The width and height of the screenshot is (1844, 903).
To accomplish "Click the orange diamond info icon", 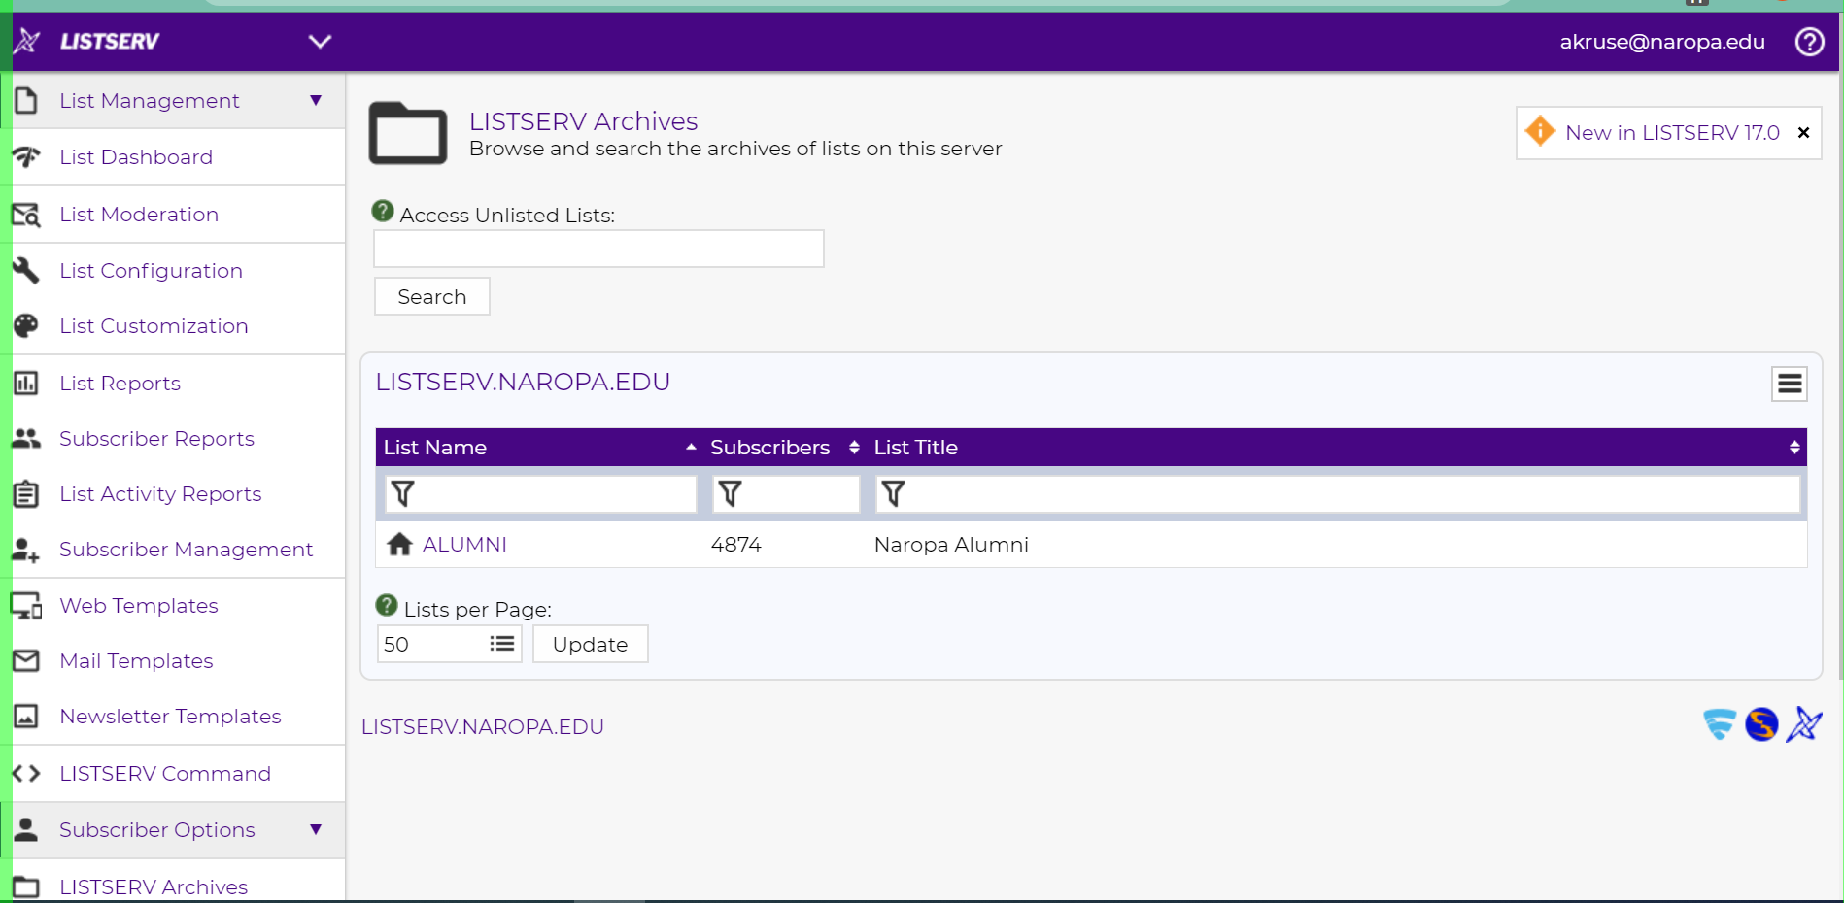I will pos(1540,131).
